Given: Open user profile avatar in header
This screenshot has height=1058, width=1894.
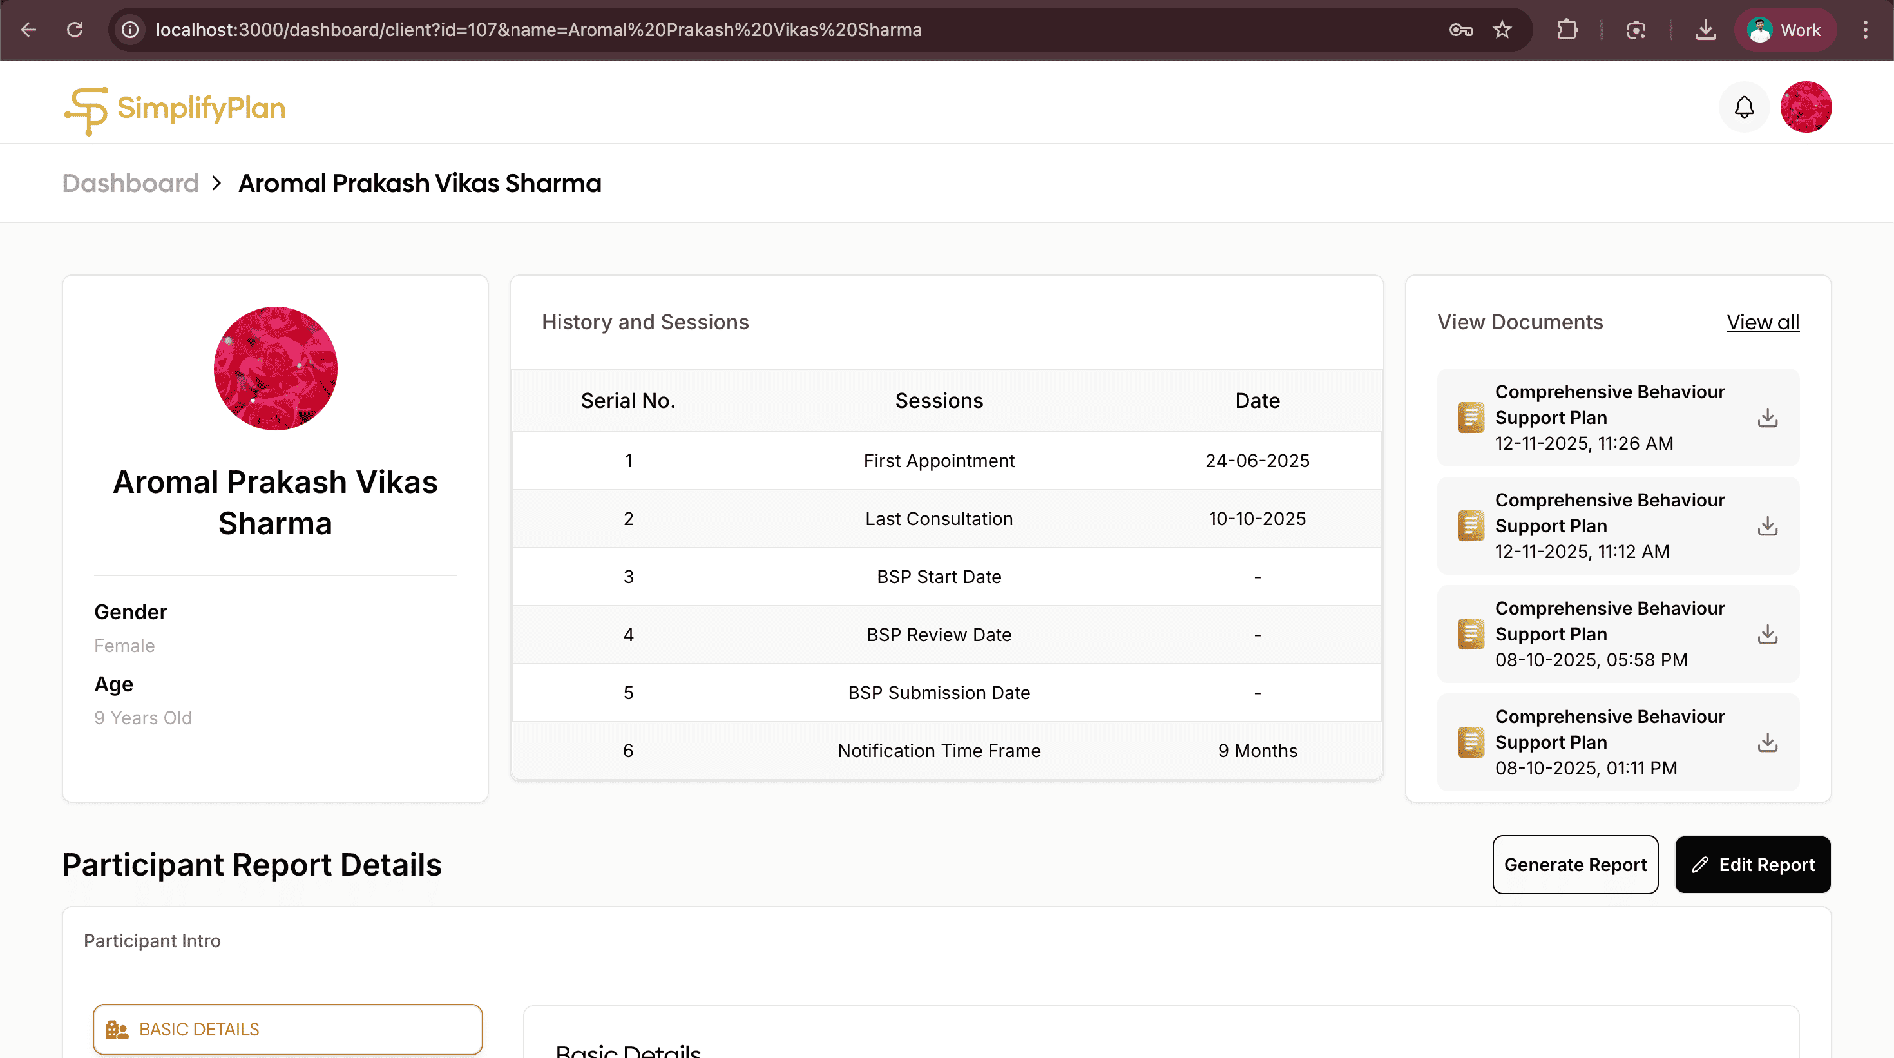Looking at the screenshot, I should click(1805, 108).
